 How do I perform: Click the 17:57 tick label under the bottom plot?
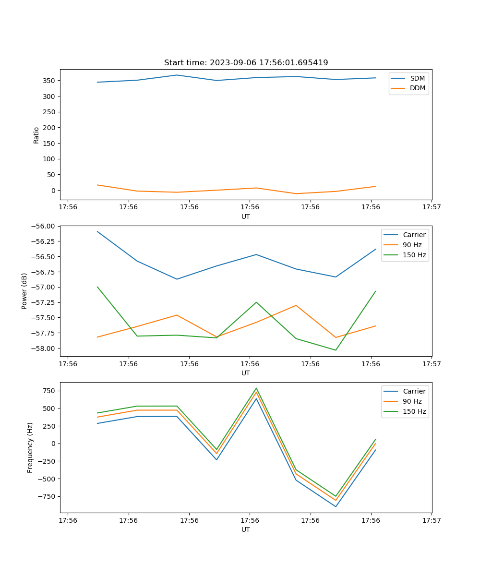click(x=432, y=520)
